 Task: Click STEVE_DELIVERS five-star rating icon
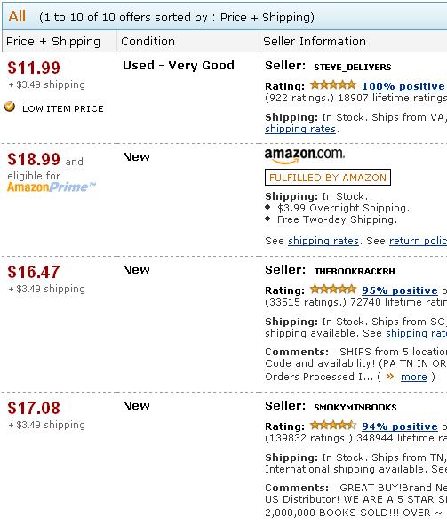coord(333,85)
